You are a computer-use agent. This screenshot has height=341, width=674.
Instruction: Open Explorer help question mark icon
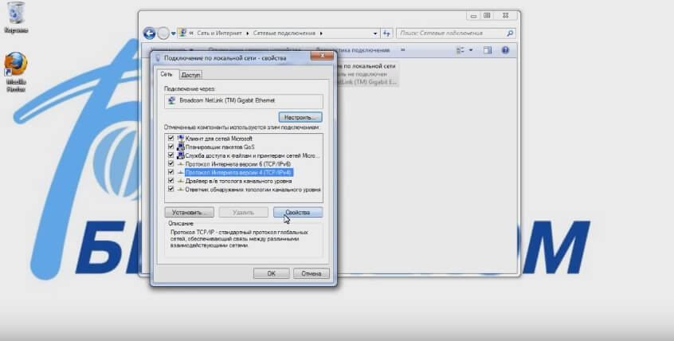pos(505,50)
